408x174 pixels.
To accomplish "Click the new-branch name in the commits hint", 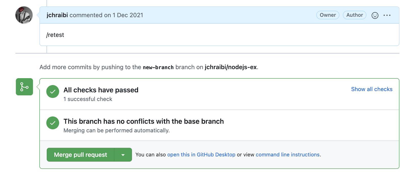I will 158,67.
